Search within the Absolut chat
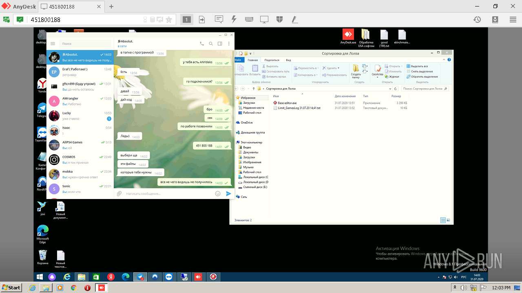 [x=211, y=44]
